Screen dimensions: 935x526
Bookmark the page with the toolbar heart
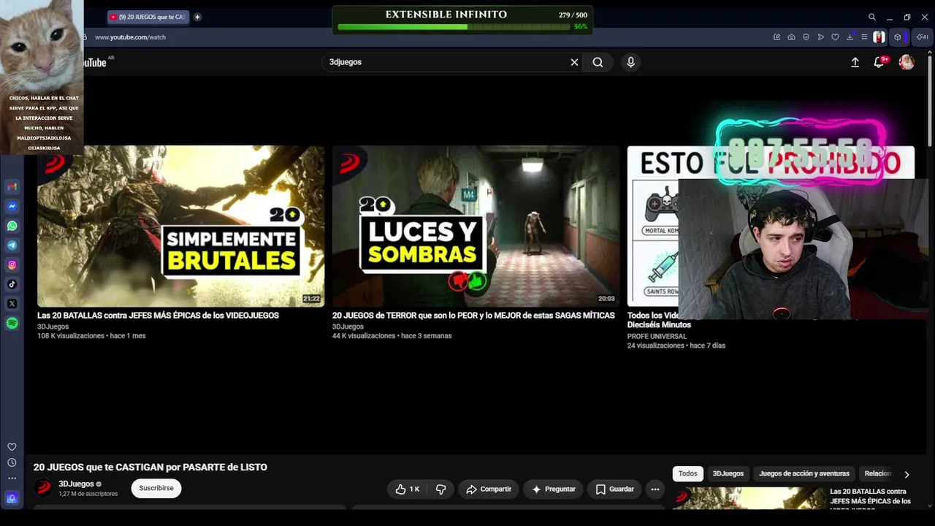tap(835, 37)
